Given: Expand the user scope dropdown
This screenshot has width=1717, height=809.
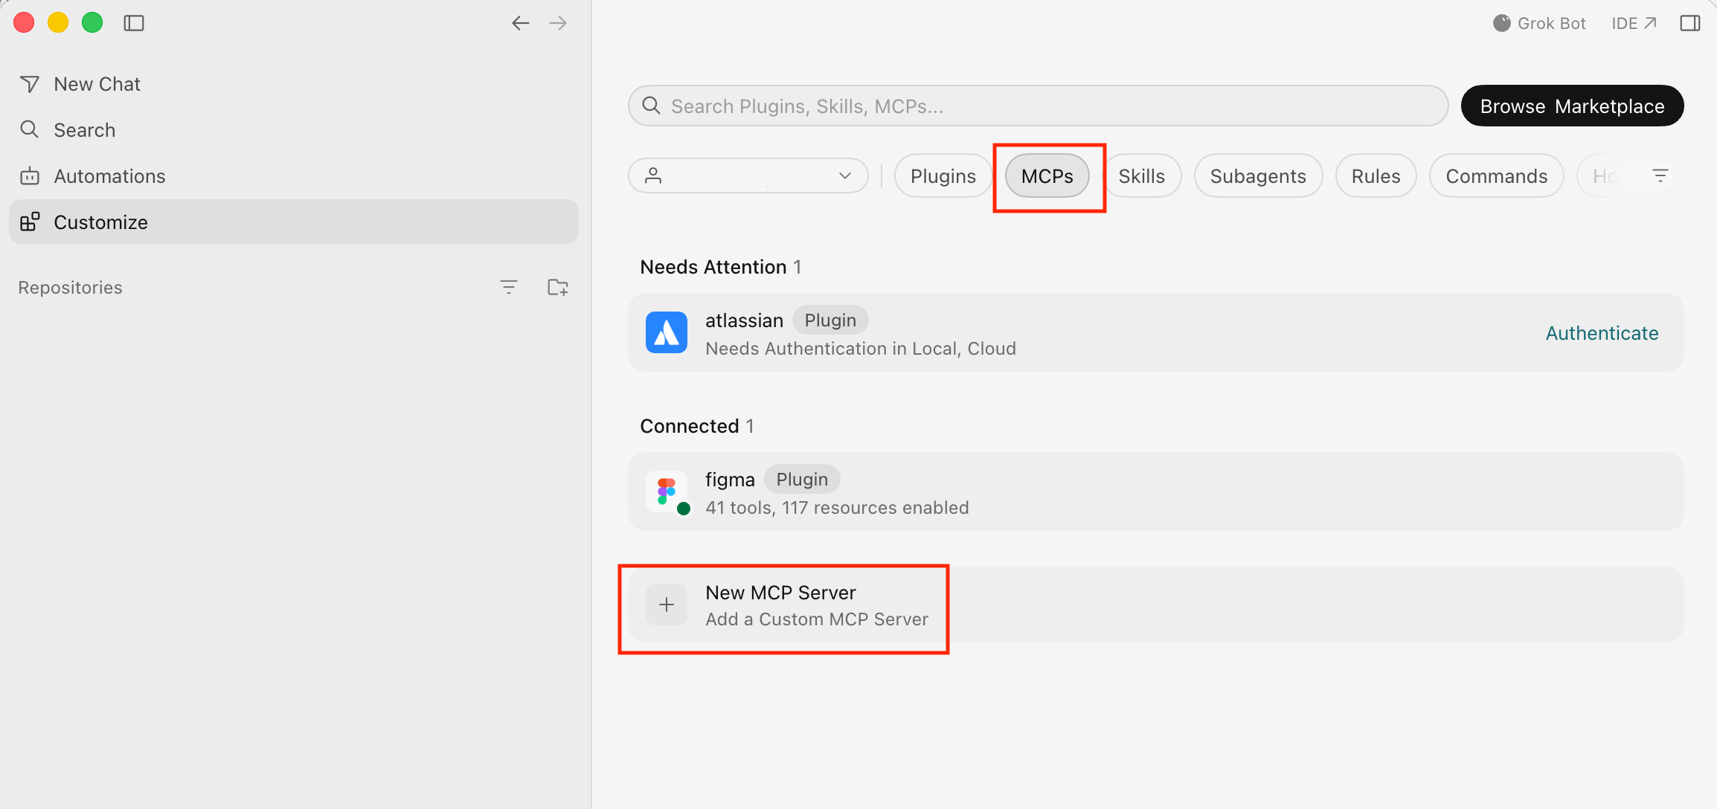Looking at the screenshot, I should pyautogui.click(x=748, y=175).
